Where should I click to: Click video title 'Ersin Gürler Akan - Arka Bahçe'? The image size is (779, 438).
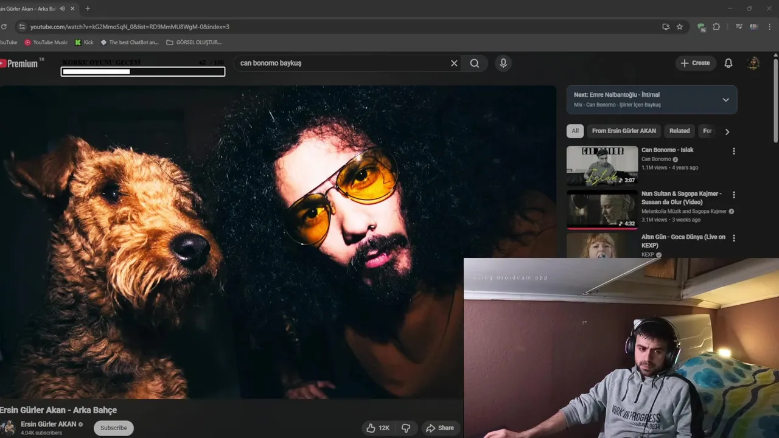58,410
